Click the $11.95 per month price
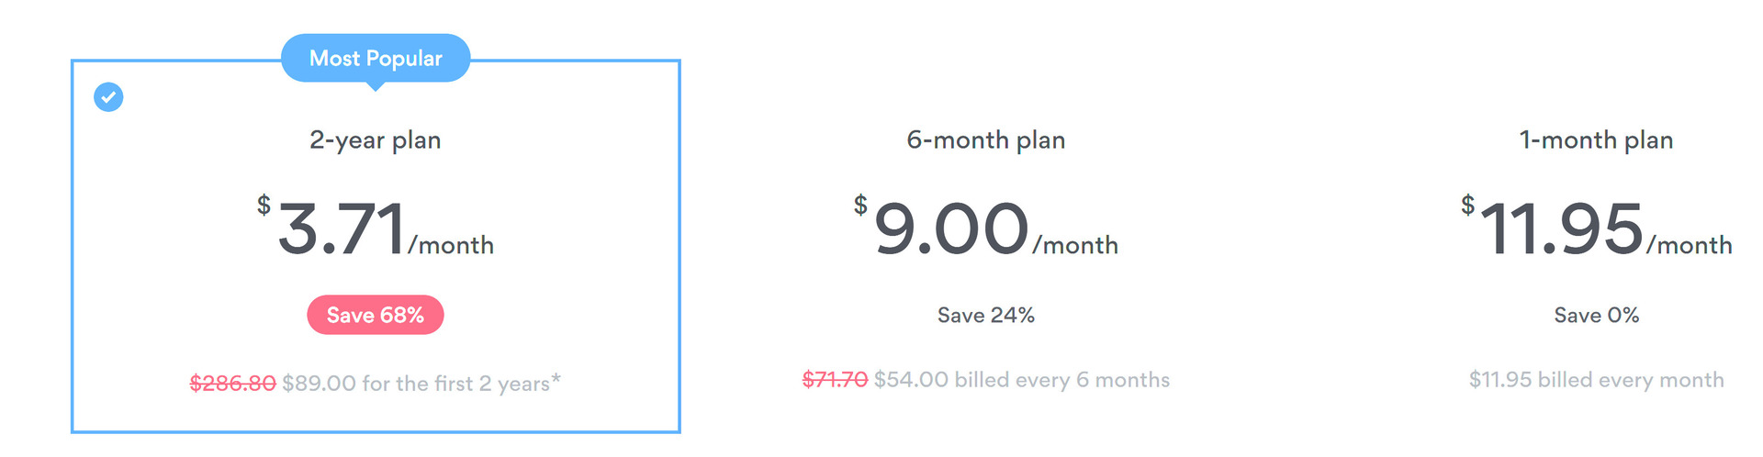Image resolution: width=1763 pixels, height=457 pixels. (1562, 228)
